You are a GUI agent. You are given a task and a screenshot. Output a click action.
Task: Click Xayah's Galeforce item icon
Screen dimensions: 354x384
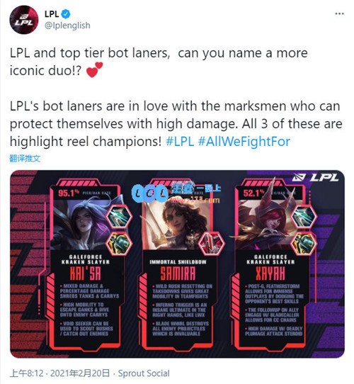(304, 217)
